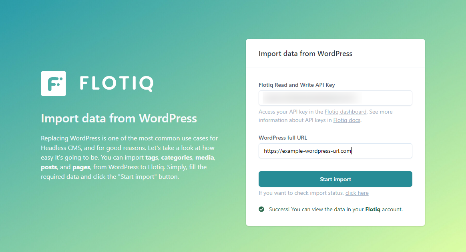Click the bold word 'categories' in the description
Screen dimensions: 466x252
(177, 157)
